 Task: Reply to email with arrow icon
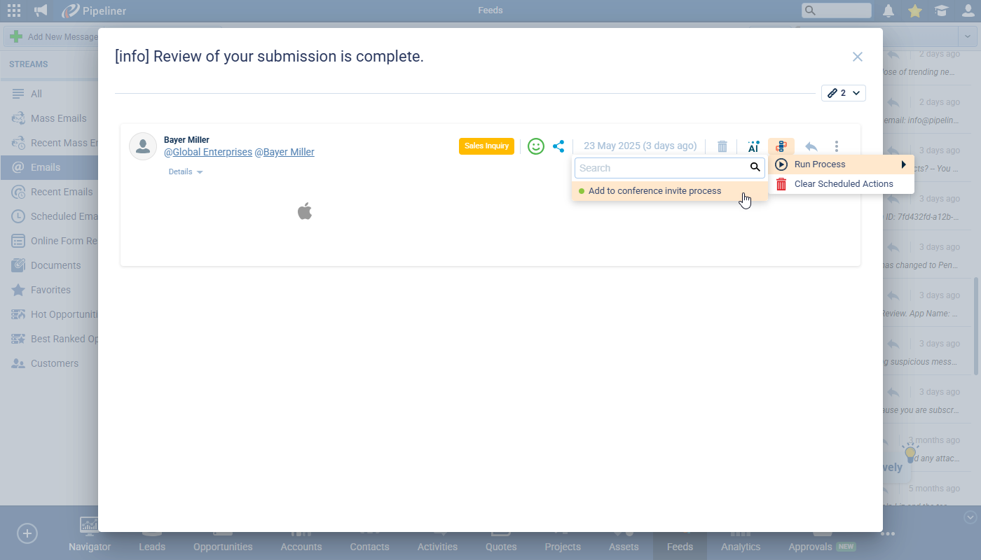click(811, 146)
